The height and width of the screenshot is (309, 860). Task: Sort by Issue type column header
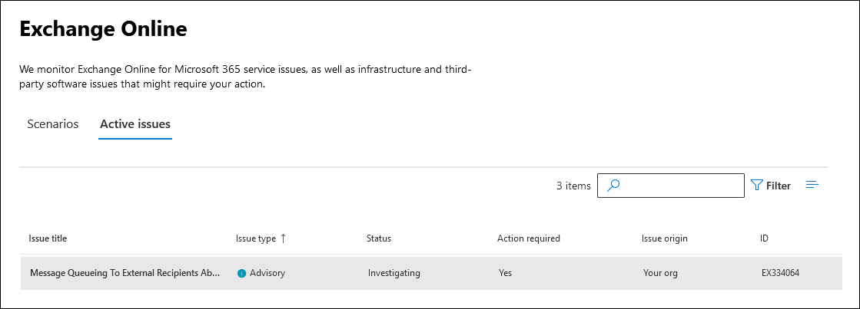tap(256, 238)
